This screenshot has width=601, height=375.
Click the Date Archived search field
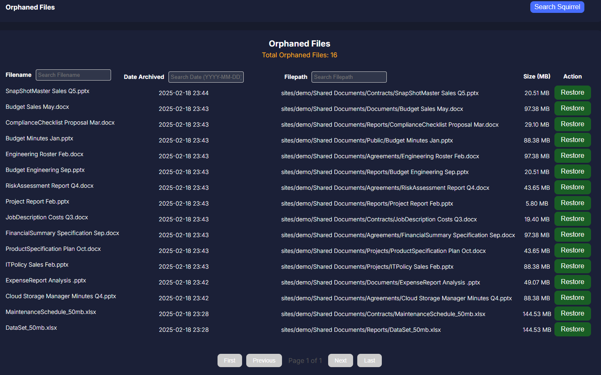pyautogui.click(x=206, y=77)
